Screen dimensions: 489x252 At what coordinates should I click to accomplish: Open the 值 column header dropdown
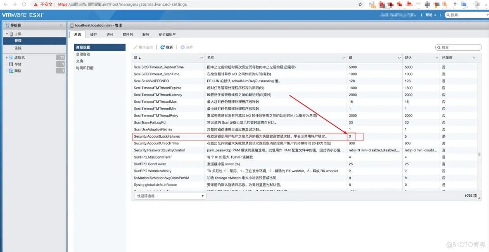tap(399, 58)
